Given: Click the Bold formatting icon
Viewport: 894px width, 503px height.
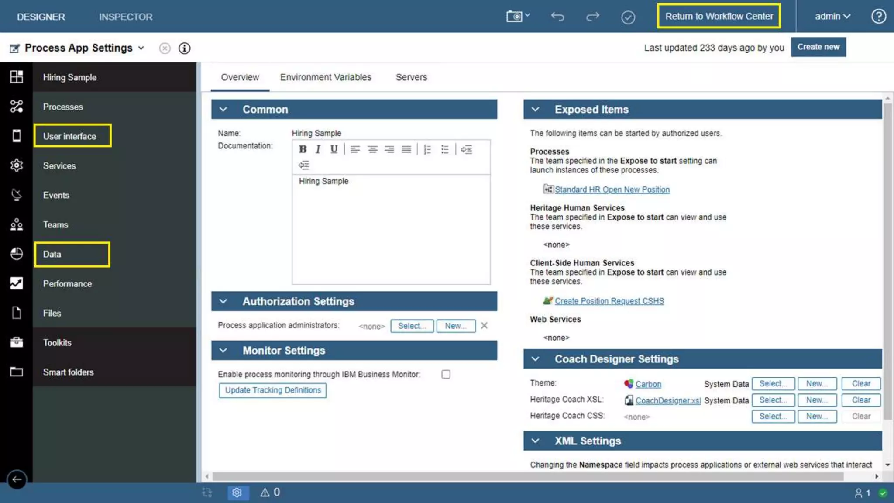Looking at the screenshot, I should 303,149.
